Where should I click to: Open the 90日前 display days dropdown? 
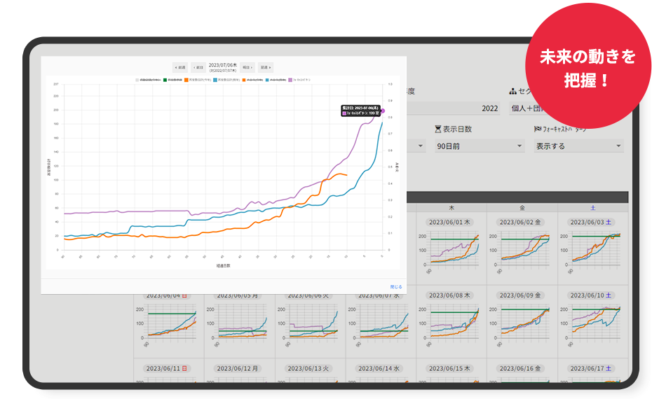click(x=479, y=146)
